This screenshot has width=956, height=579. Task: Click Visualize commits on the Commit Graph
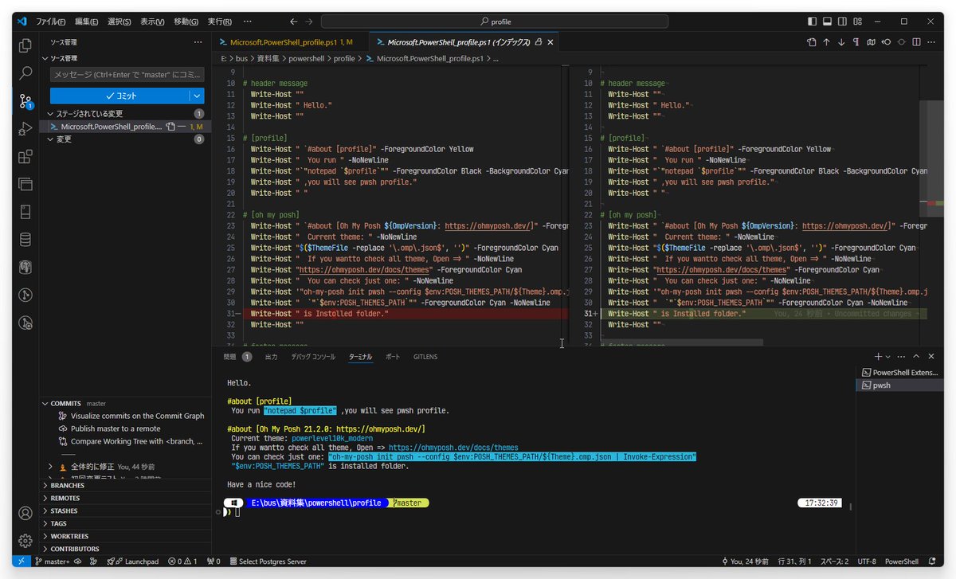137,416
